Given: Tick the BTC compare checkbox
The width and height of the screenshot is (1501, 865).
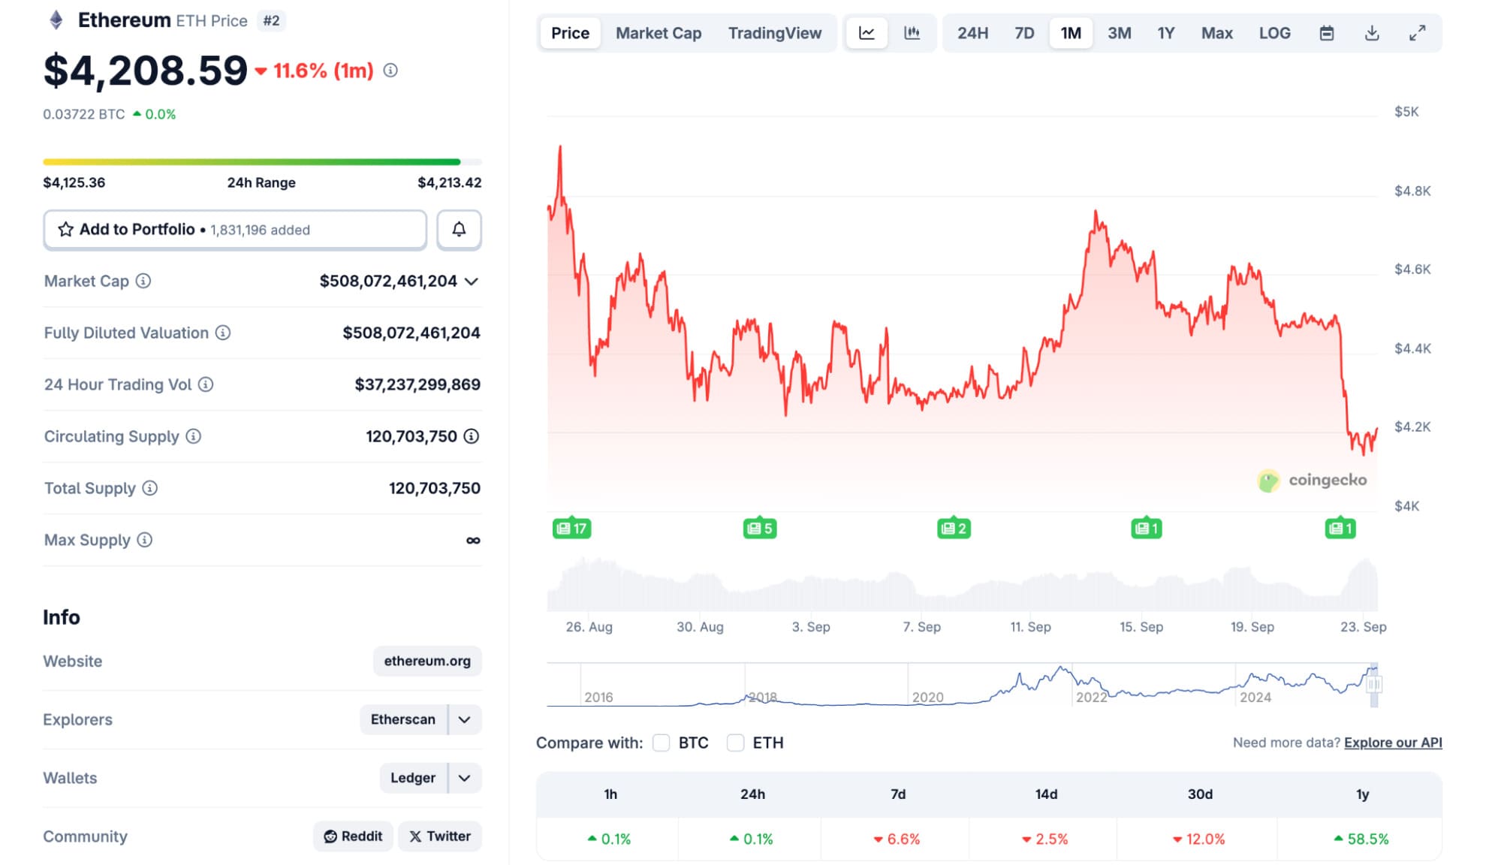Looking at the screenshot, I should click(x=661, y=743).
